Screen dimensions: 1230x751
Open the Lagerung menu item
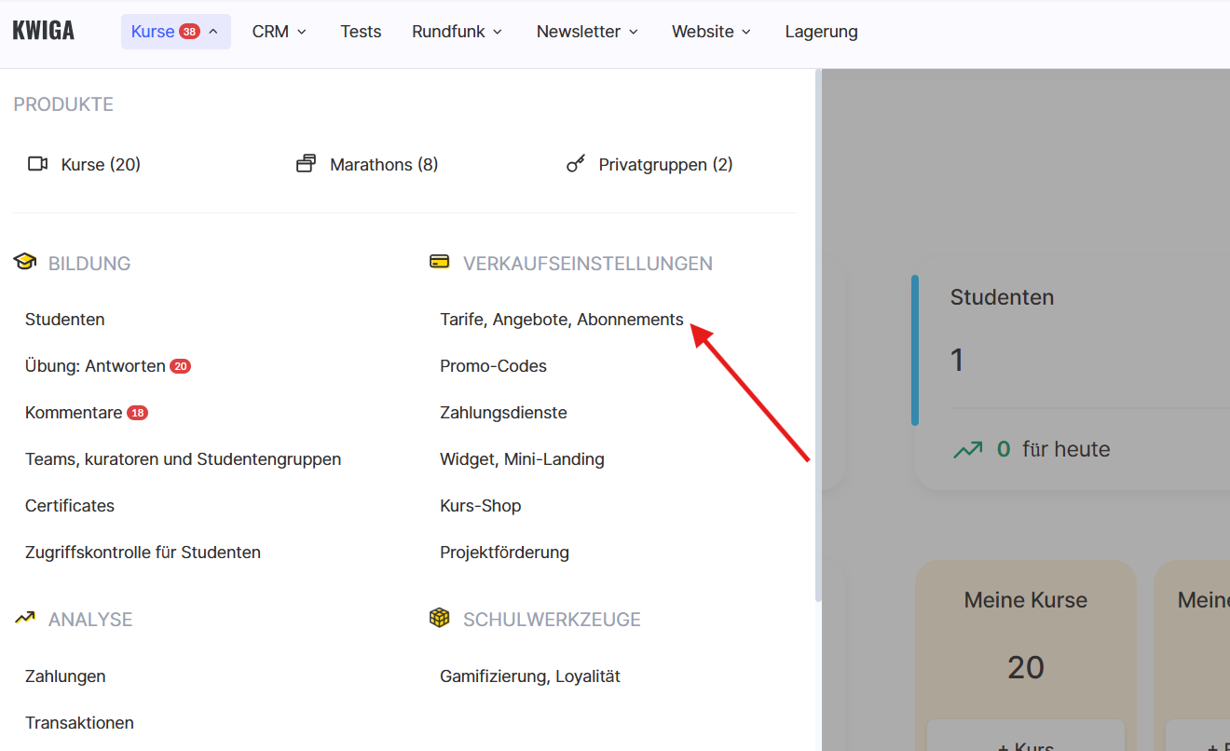point(821,32)
